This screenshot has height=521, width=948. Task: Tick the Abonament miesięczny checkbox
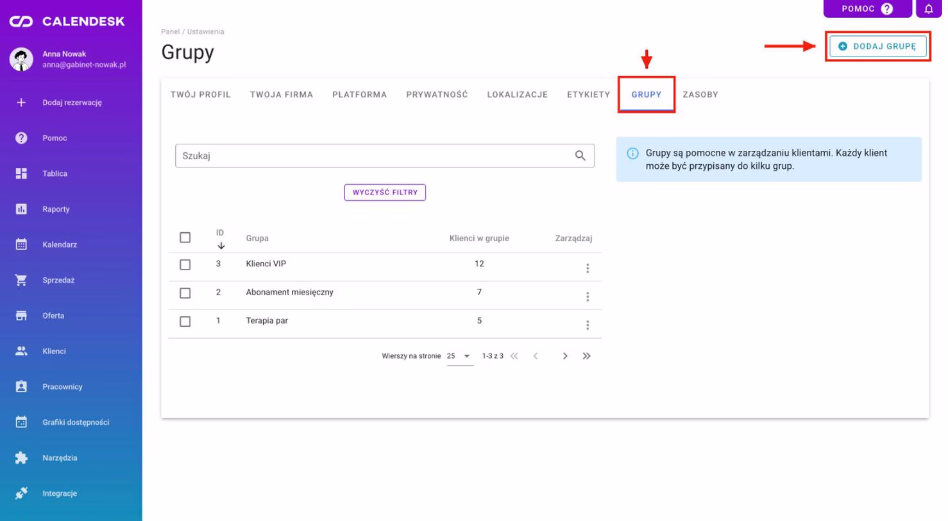tap(185, 293)
